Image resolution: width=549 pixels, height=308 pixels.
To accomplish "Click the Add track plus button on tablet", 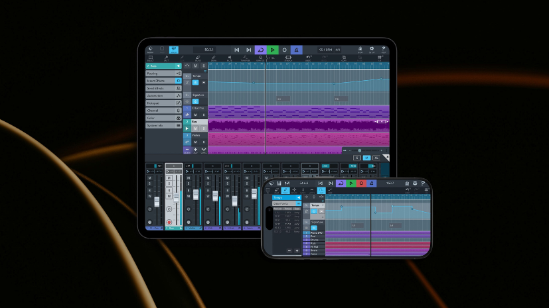I will coord(195,150).
